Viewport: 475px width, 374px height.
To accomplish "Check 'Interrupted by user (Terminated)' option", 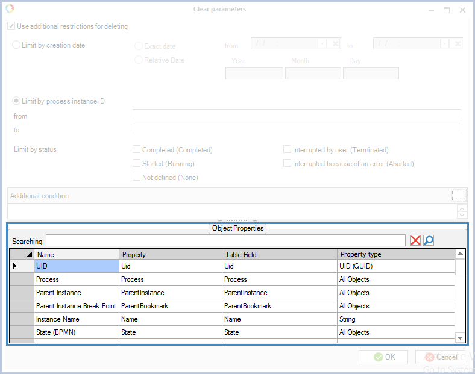I will pyautogui.click(x=288, y=150).
